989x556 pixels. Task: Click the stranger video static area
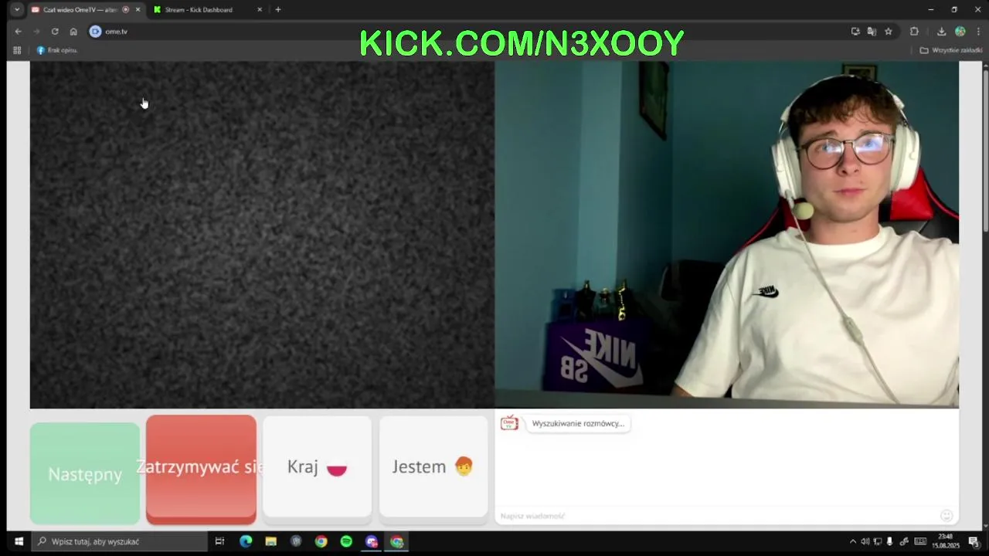(x=262, y=235)
